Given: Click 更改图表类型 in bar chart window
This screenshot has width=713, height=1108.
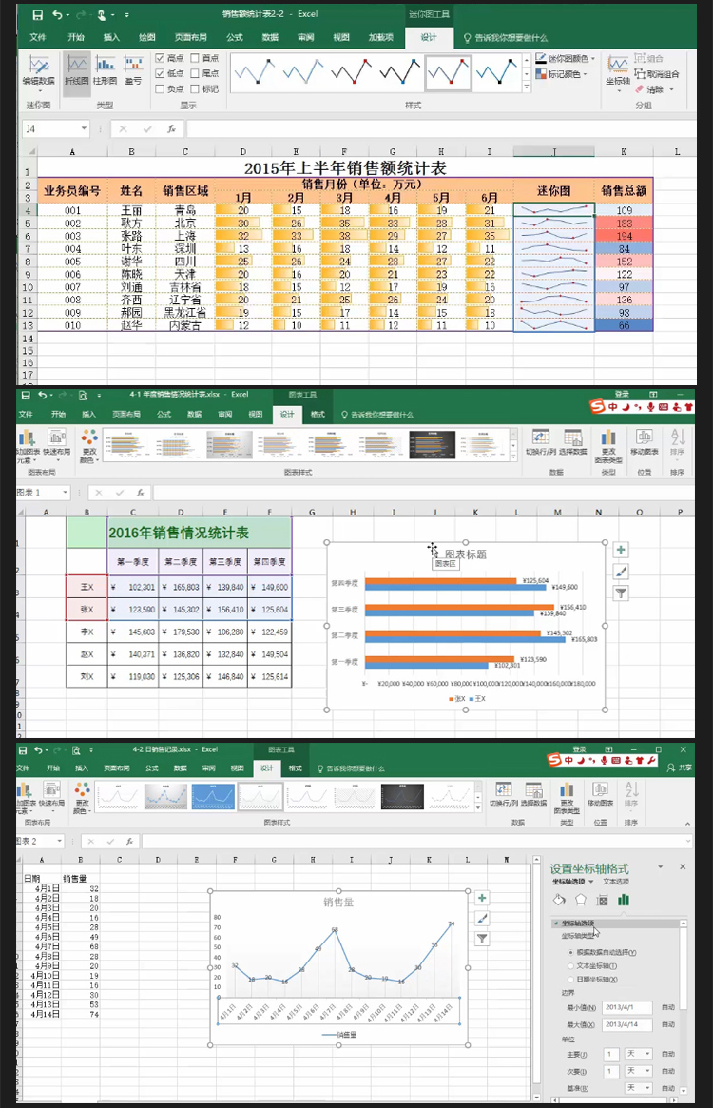Looking at the screenshot, I should coord(608,444).
